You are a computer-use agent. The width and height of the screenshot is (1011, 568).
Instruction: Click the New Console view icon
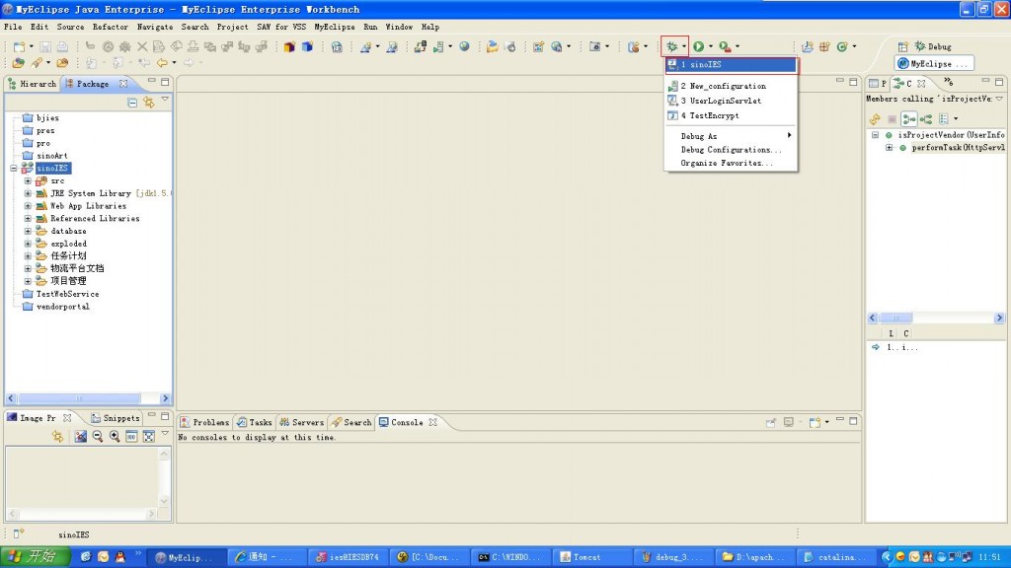pos(815,422)
